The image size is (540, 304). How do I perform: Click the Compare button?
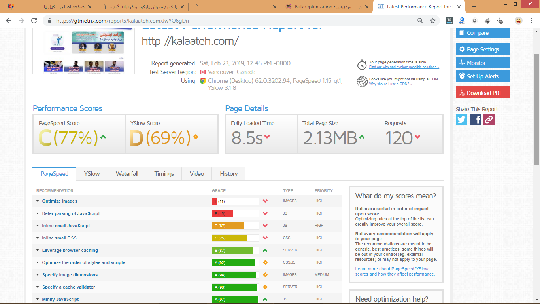click(482, 33)
